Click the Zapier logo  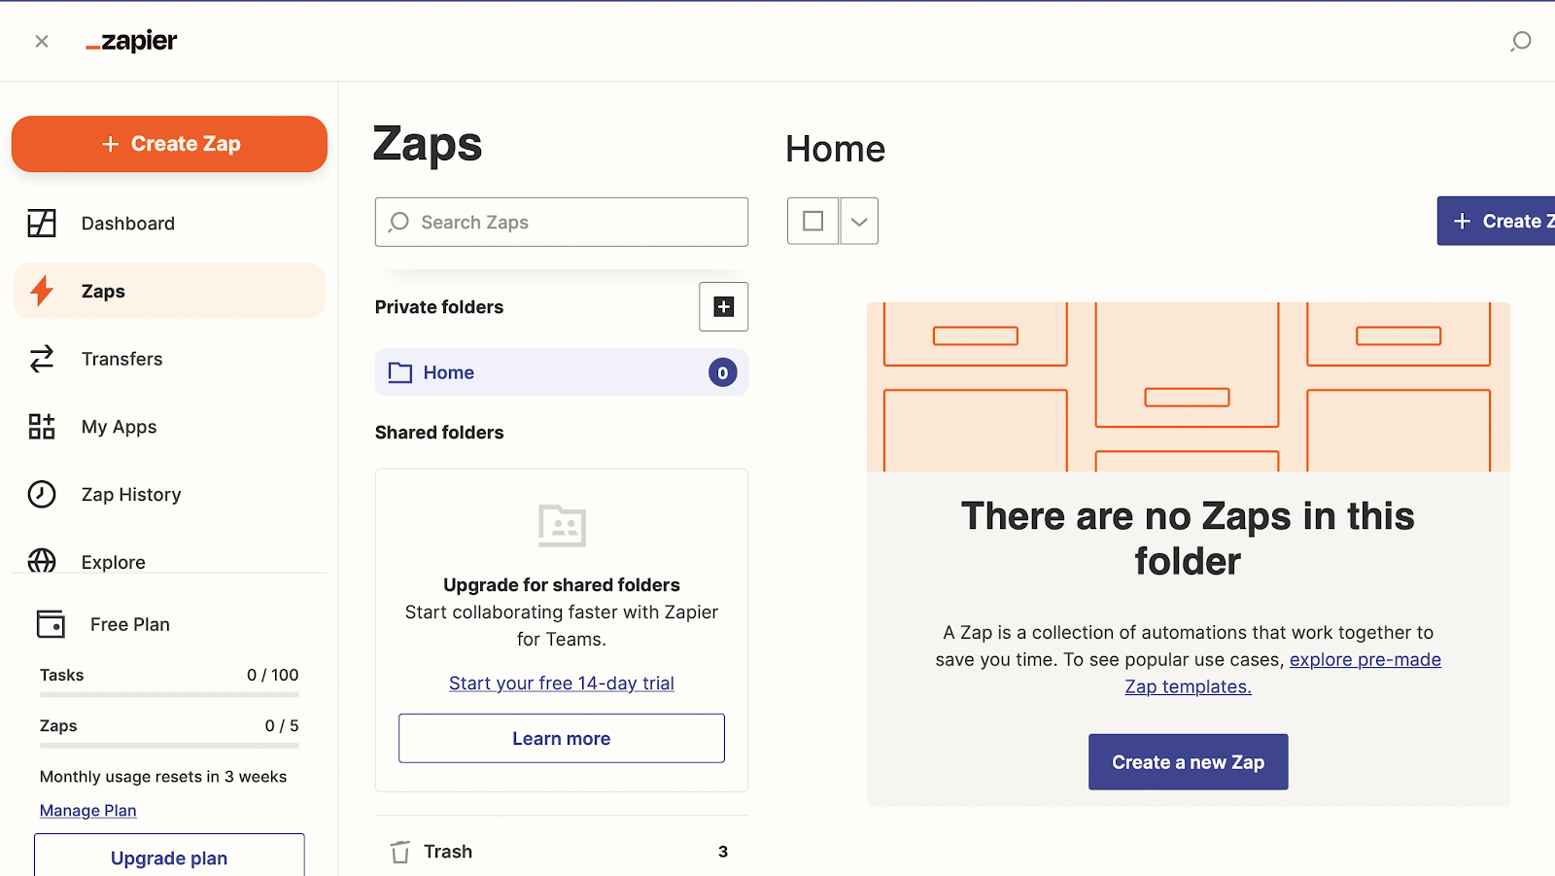pos(131,41)
